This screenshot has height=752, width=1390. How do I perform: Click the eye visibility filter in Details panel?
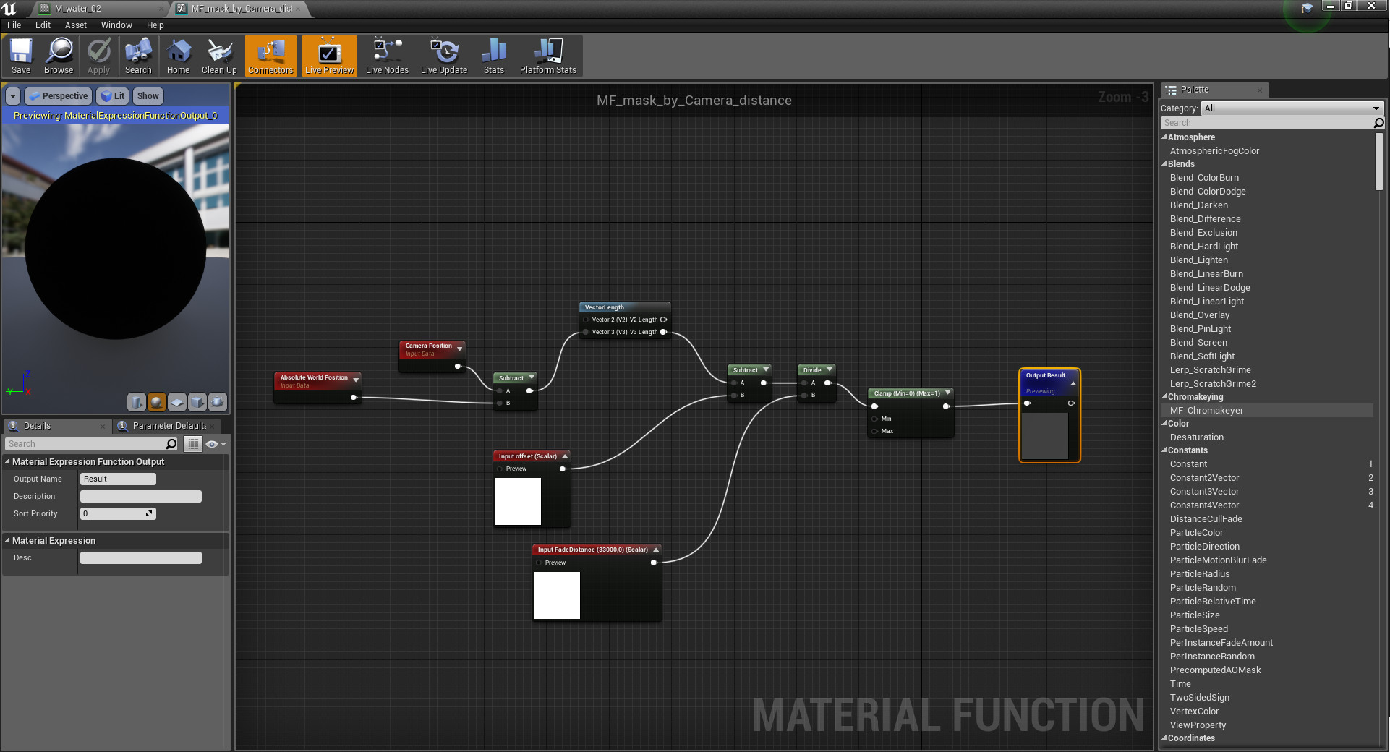tap(213, 445)
